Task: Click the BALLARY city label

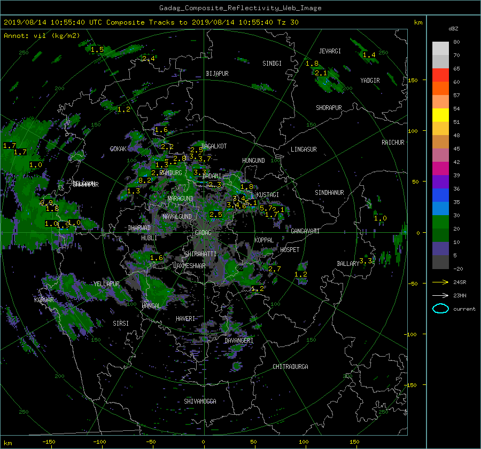Action: (x=348, y=264)
